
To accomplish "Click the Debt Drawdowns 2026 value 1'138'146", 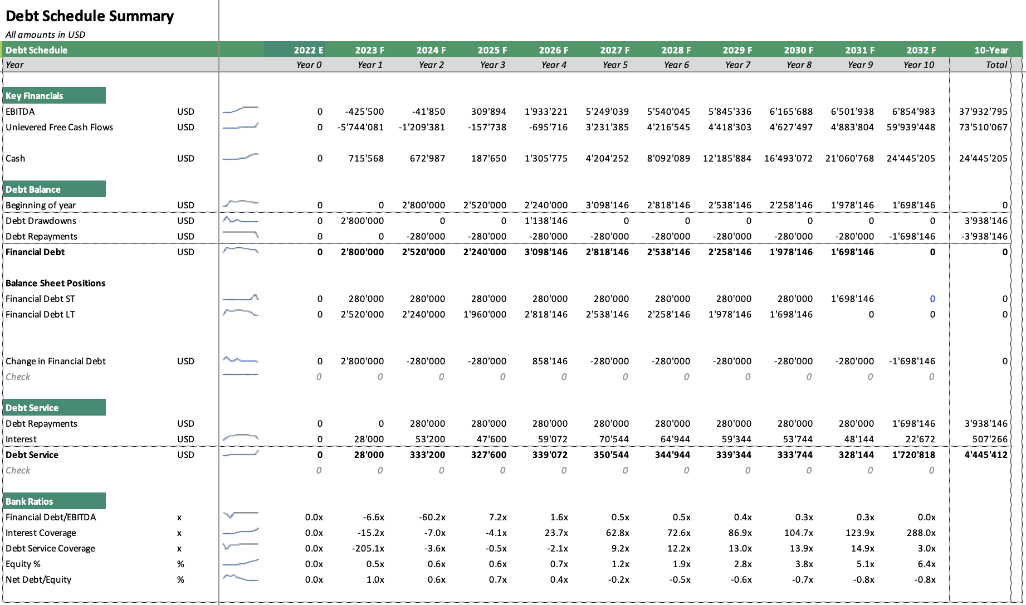I will 546,221.
